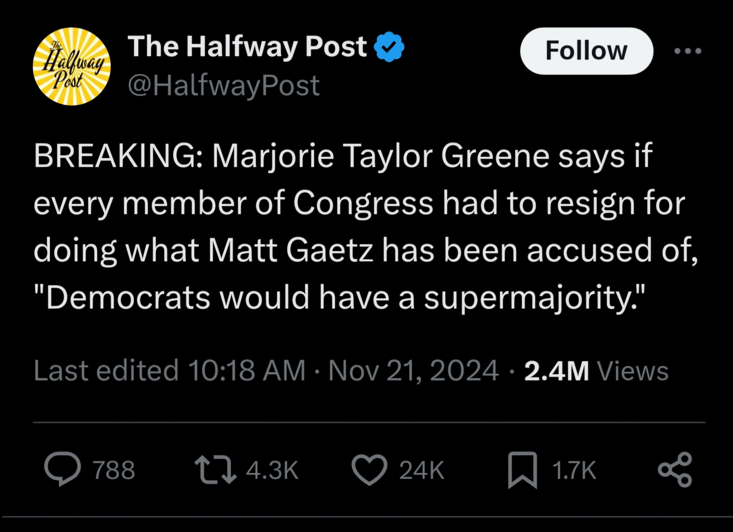The width and height of the screenshot is (733, 532).
Task: Like the tweet with heart icon
Action: point(369,470)
